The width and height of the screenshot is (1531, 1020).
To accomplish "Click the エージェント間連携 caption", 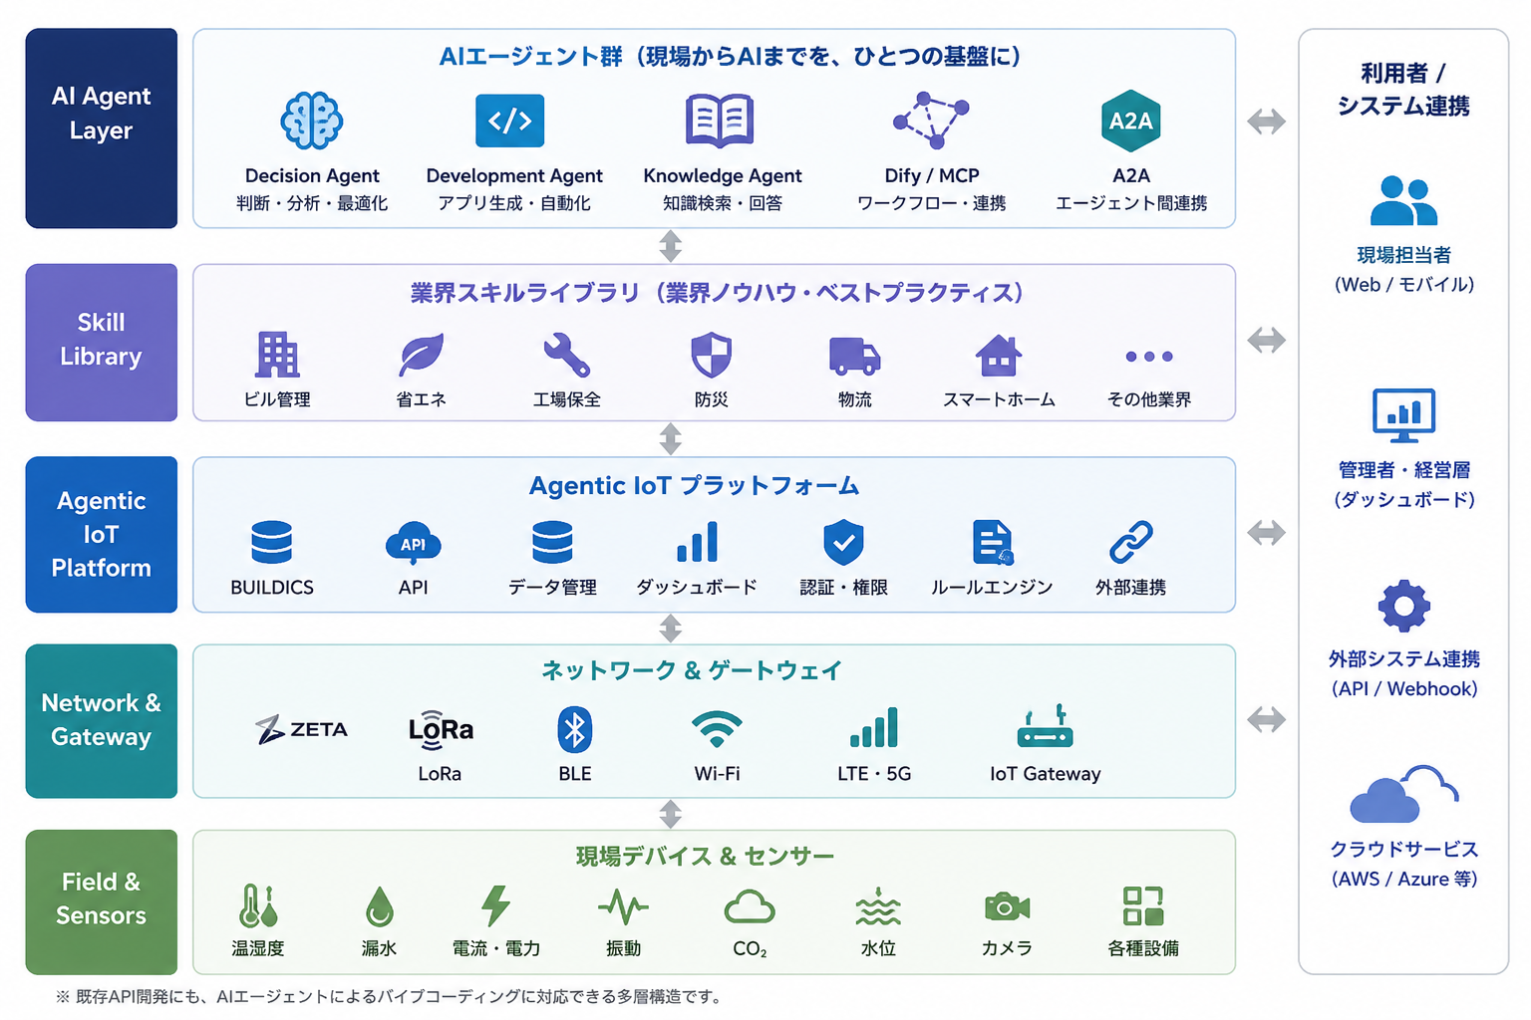I will tap(1131, 203).
